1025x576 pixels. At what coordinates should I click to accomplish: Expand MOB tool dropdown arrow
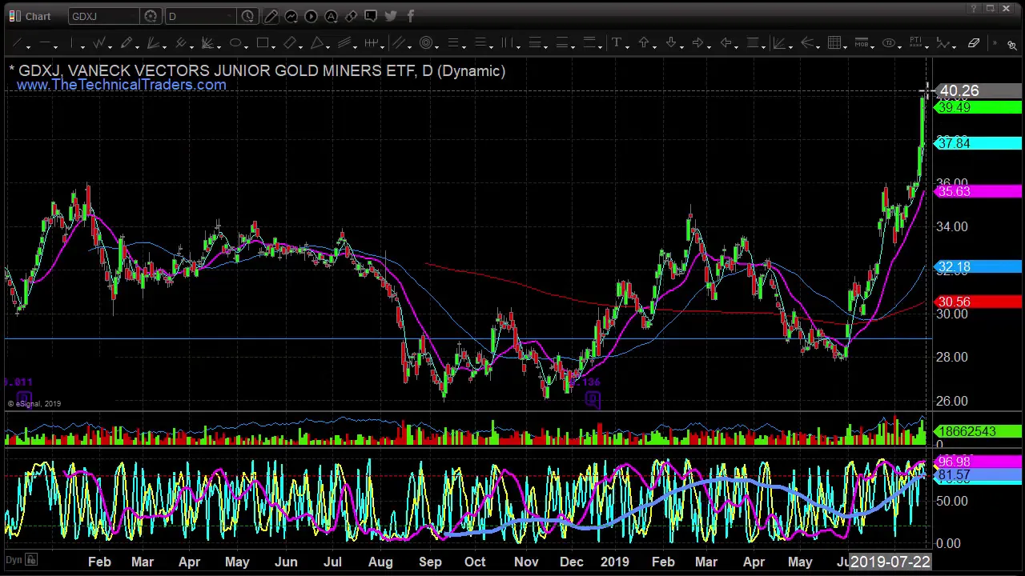pyautogui.click(x=873, y=46)
